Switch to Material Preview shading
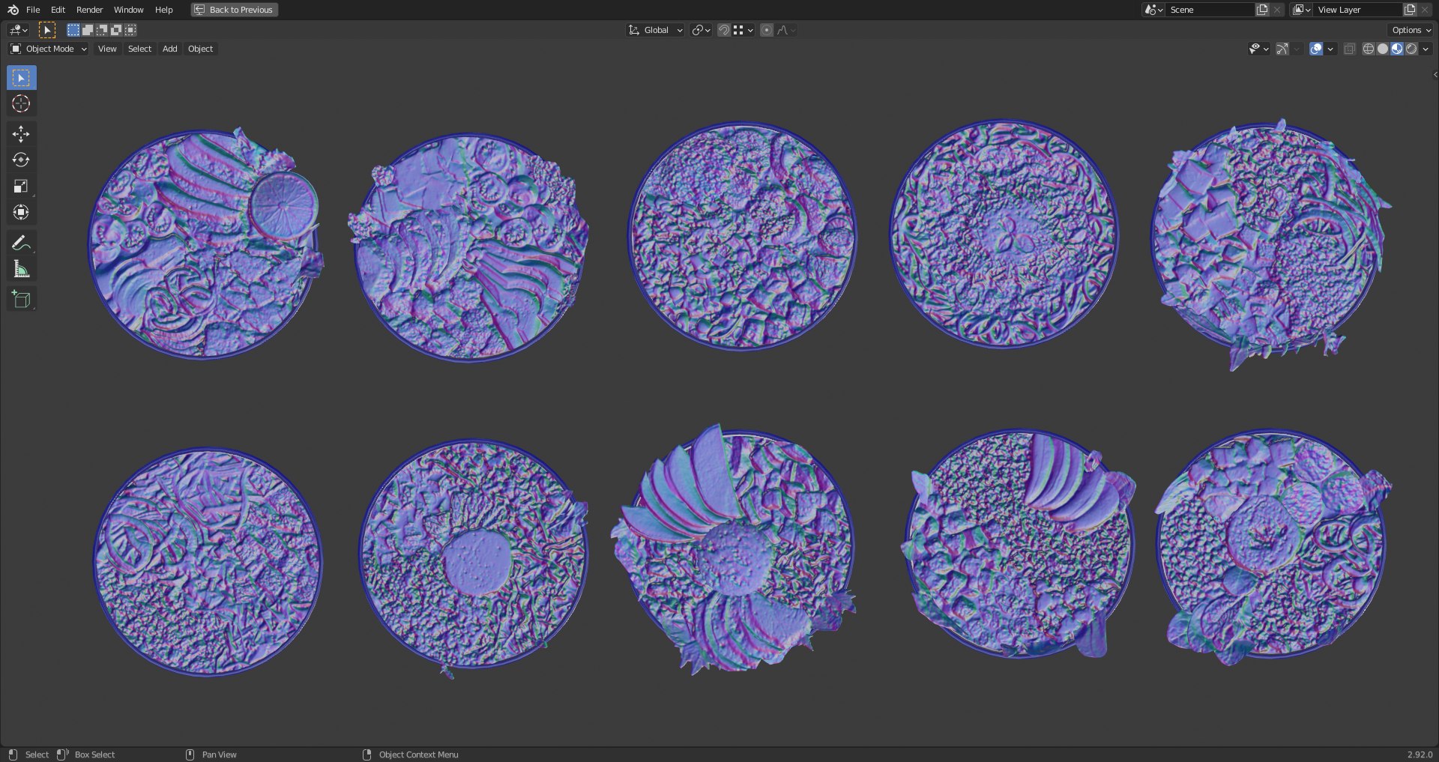The image size is (1439, 762). click(x=1397, y=49)
